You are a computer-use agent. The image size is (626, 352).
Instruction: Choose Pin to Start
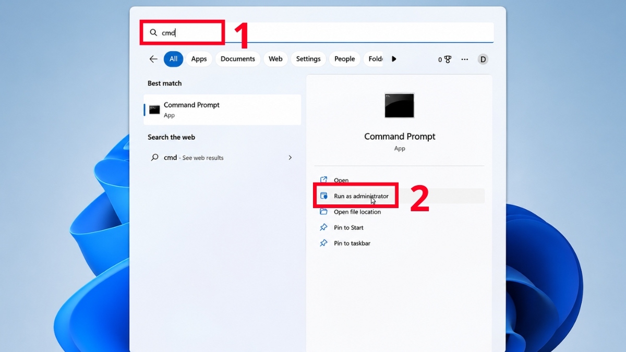(348, 227)
